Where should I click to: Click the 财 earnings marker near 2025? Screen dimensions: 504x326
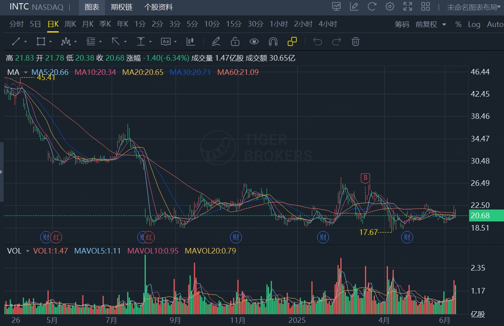pyautogui.click(x=323, y=237)
